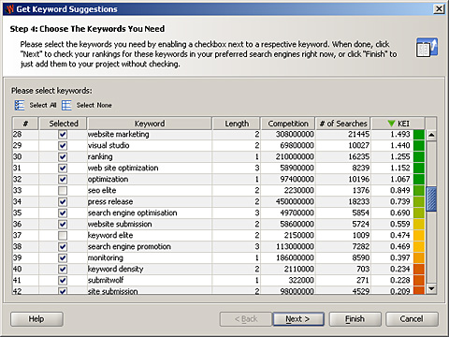Viewport: 449px width, 337px height.
Task: Click green KEI color bar for 1.493
Action: (419, 135)
